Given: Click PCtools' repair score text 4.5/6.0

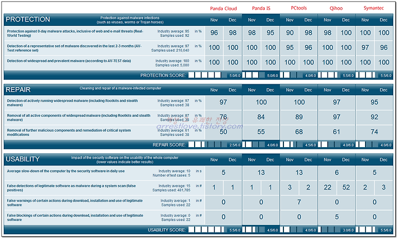Looking at the screenshot, I should click(x=310, y=145).
